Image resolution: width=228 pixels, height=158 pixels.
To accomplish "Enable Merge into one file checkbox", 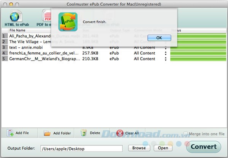I will click(x=185, y=133).
